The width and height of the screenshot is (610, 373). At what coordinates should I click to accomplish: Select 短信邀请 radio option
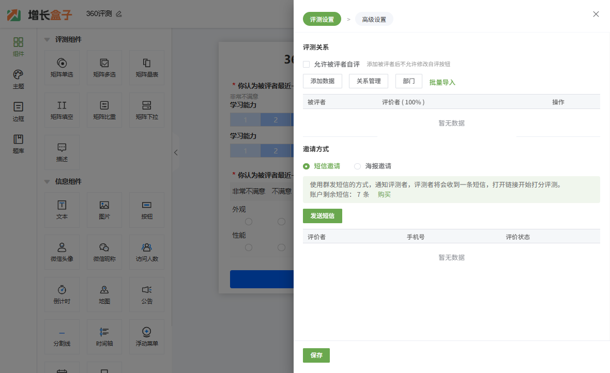[307, 166]
